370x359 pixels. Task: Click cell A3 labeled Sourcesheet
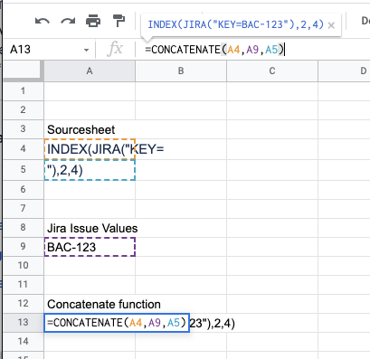(x=90, y=129)
